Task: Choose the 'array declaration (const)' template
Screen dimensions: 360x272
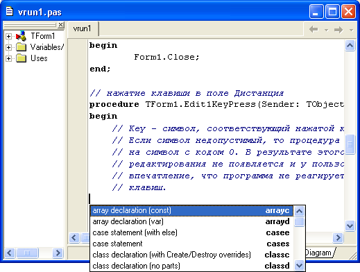Action: pyautogui.click(x=191, y=210)
